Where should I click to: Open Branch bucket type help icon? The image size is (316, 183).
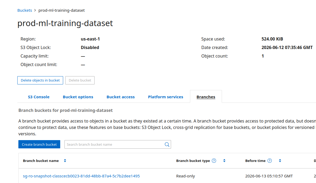214,161
